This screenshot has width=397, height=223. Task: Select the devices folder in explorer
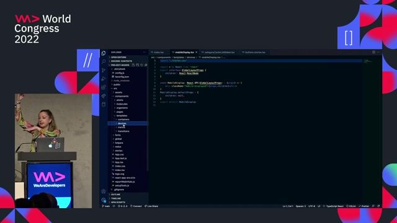click(128, 123)
